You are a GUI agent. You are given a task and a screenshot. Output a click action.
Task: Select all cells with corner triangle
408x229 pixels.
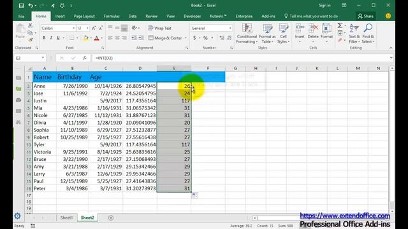(29, 69)
